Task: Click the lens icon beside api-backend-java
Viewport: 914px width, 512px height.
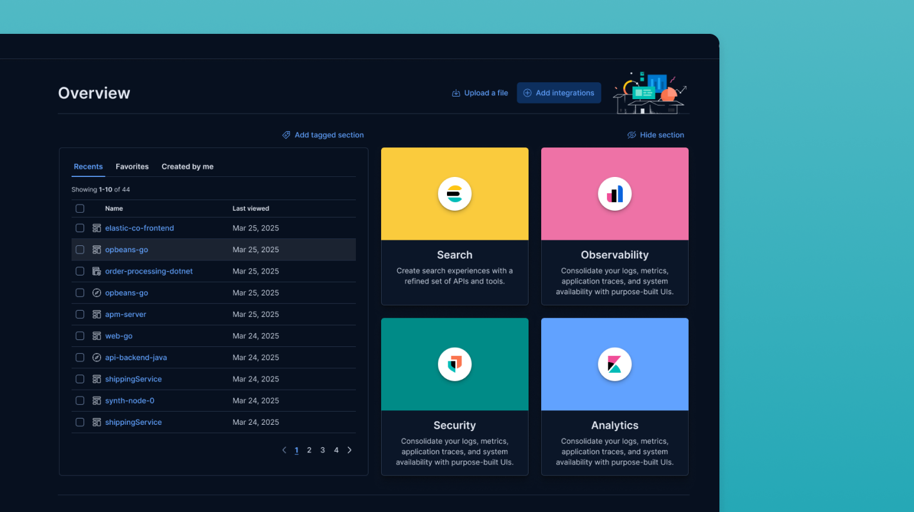Action: (x=96, y=357)
